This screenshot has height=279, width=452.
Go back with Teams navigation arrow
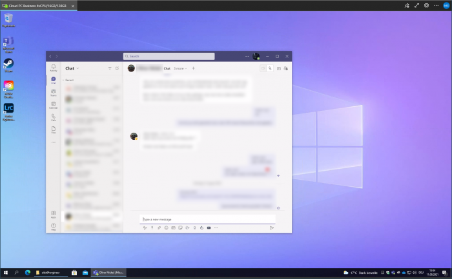point(50,56)
